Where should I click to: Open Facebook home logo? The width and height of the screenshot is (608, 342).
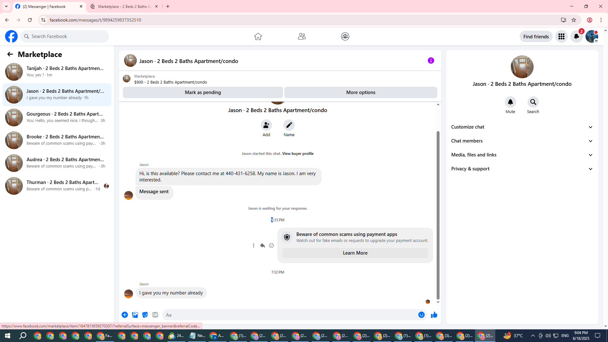click(x=11, y=36)
